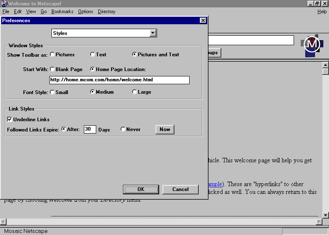Click the home page location URL field
The height and width of the screenshot is (235, 329).
pos(119,80)
